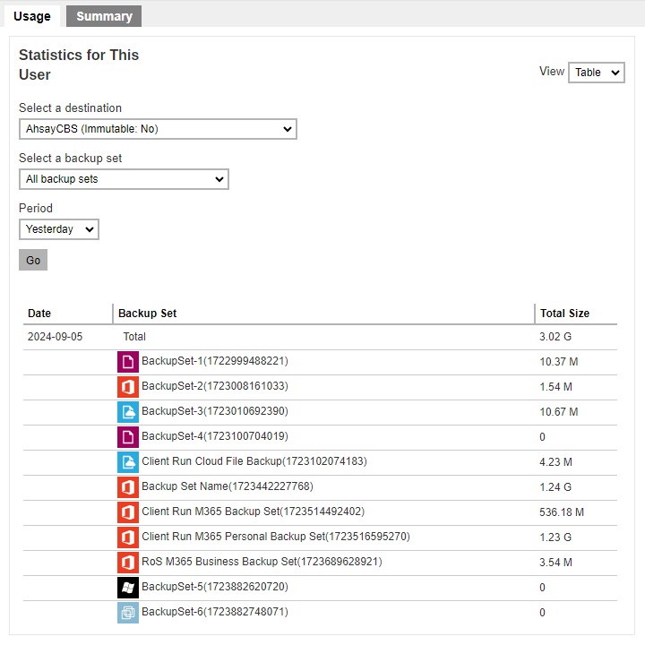Select BackupSet-6(1723882748071) text
The width and height of the screenshot is (645, 645).
point(215,612)
